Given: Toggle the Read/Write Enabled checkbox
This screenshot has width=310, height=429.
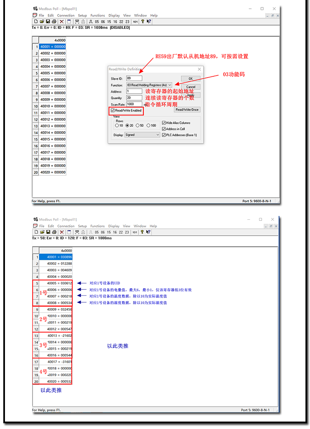Looking at the screenshot, I should (x=112, y=110).
